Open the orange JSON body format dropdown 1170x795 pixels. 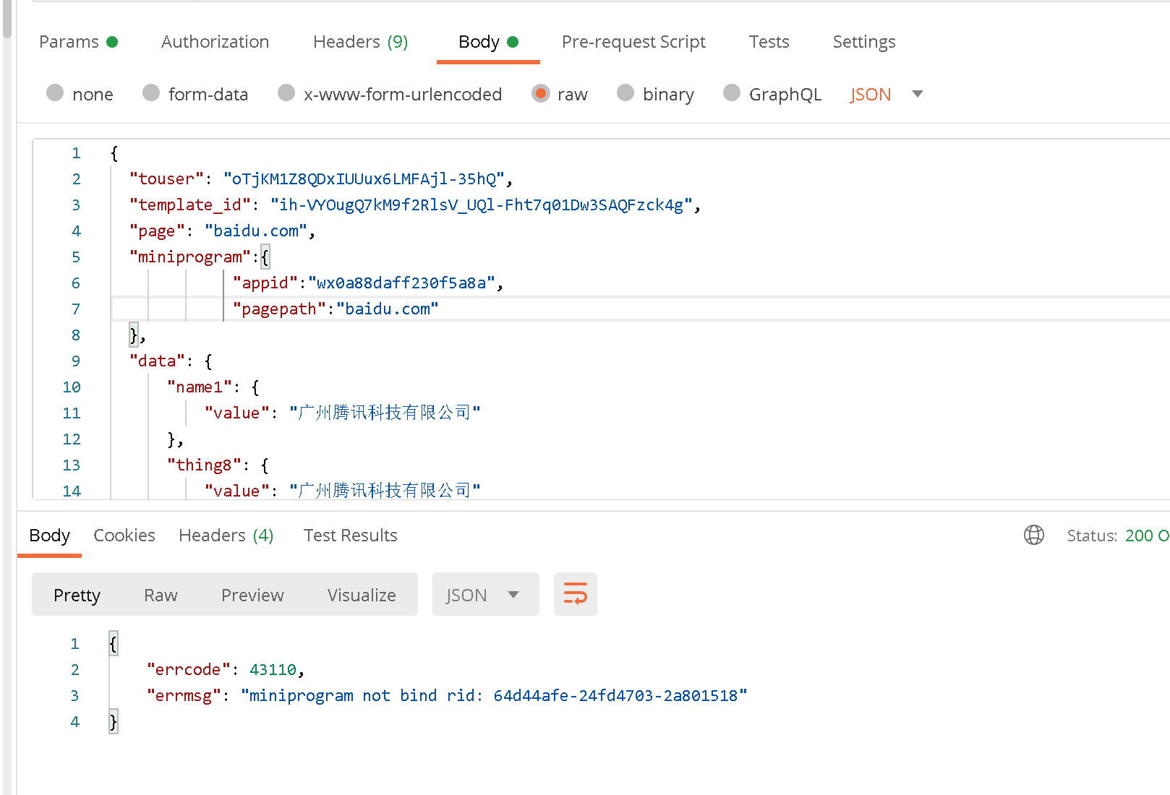coord(886,94)
